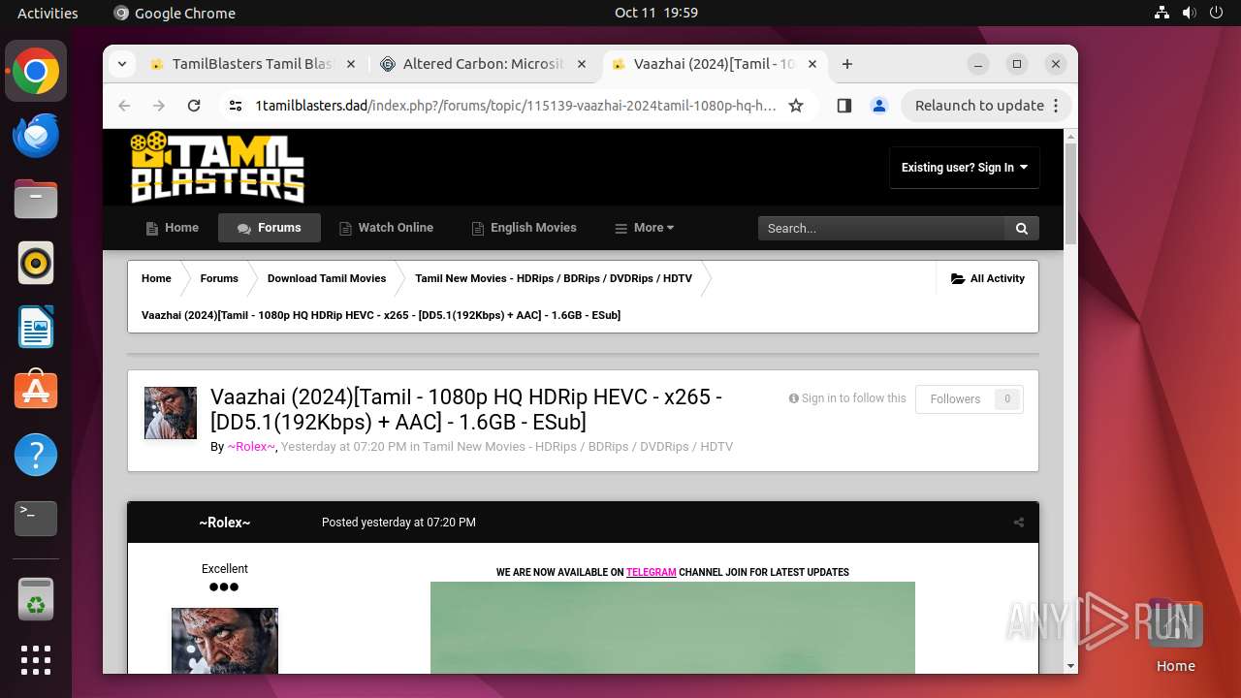Click the page vertical scrollbar thumb
This screenshot has height=698, width=1241.
pos(1070,194)
